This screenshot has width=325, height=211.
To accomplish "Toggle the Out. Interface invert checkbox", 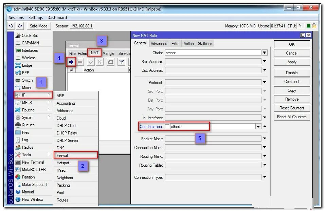I will [x=167, y=126].
